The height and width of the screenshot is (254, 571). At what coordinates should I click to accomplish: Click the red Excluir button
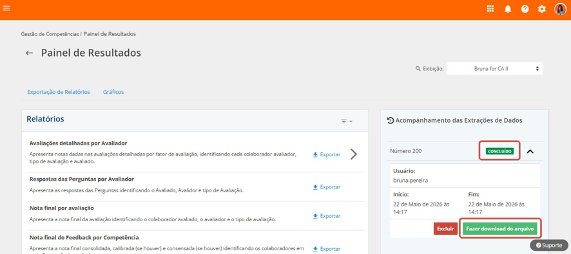[445, 229]
